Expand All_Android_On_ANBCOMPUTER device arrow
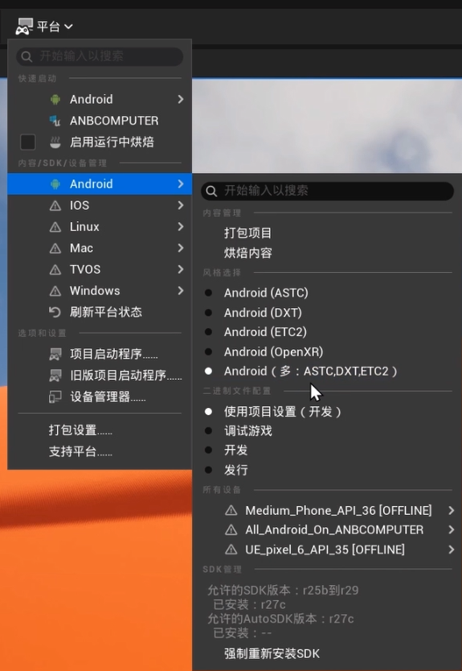 point(452,529)
